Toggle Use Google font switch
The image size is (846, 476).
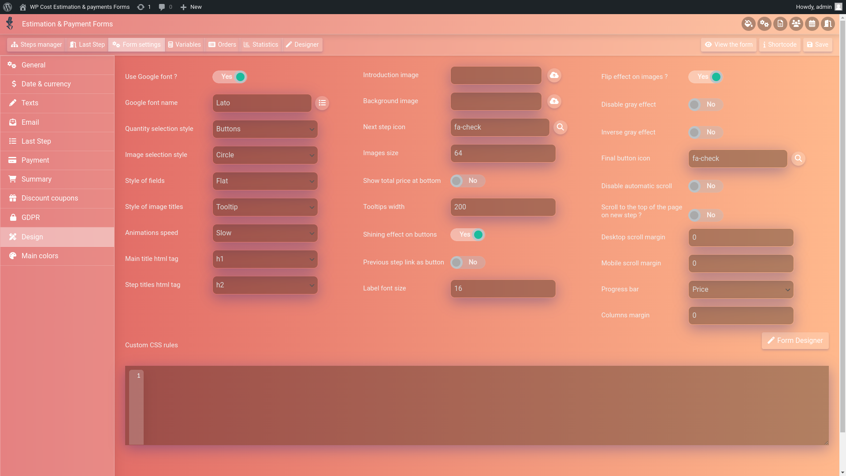pos(230,77)
